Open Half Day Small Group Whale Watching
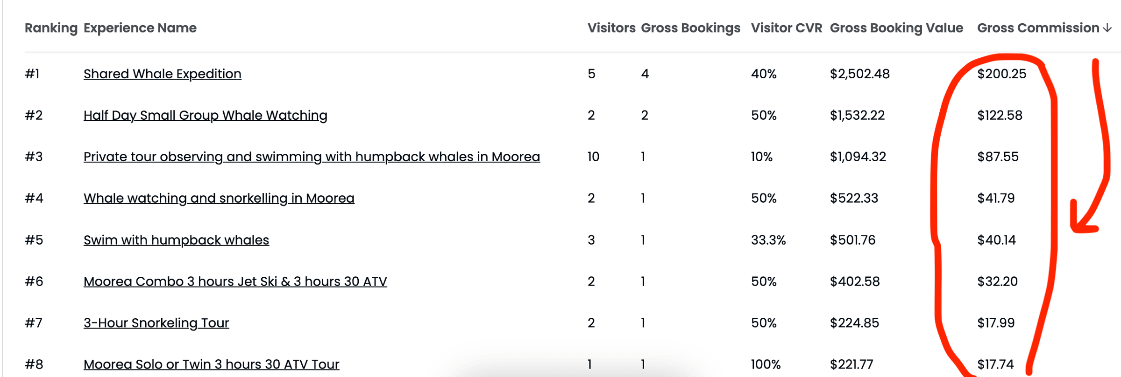The width and height of the screenshot is (1121, 377). (x=205, y=116)
